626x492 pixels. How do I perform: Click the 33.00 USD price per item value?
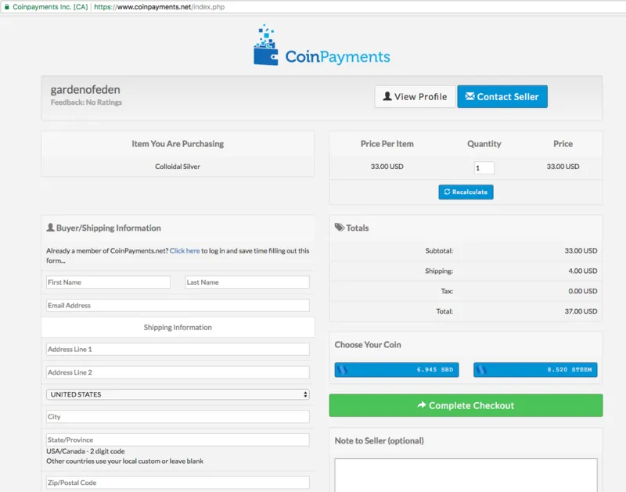pyautogui.click(x=387, y=167)
